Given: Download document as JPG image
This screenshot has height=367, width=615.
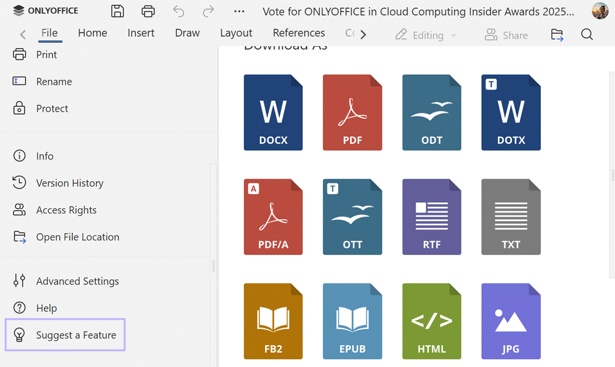Looking at the screenshot, I should (x=511, y=321).
